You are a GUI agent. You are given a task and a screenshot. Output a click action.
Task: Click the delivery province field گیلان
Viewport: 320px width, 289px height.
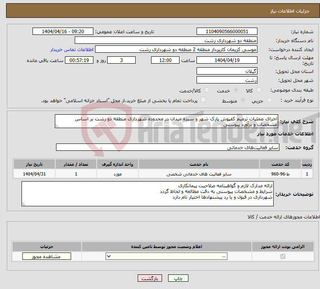click(x=227, y=71)
